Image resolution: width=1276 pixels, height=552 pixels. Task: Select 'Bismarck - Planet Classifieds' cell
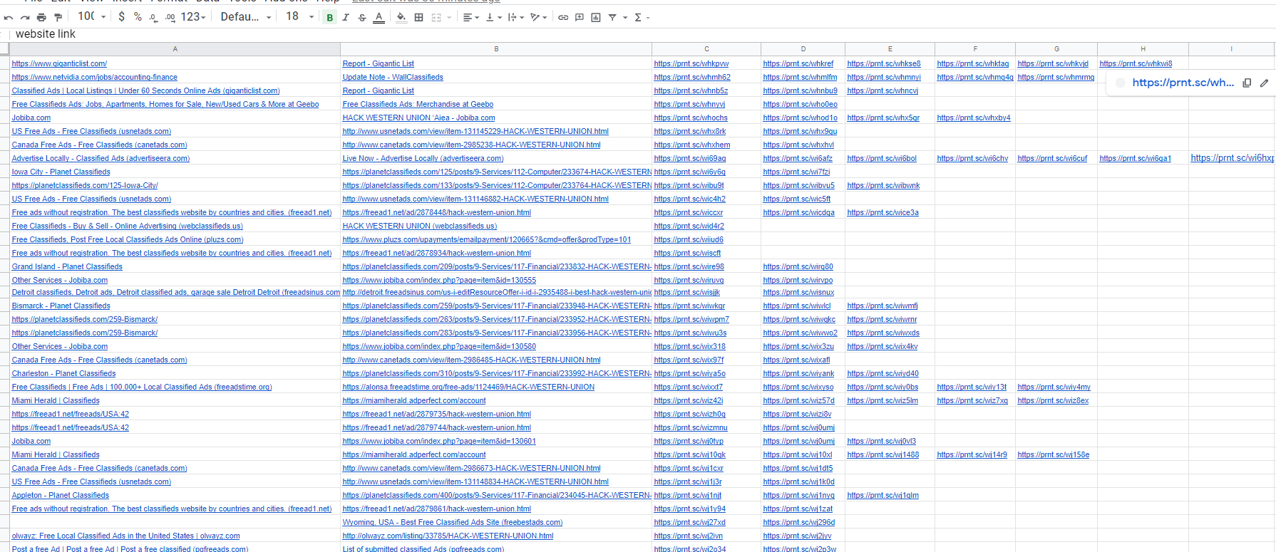[175, 306]
